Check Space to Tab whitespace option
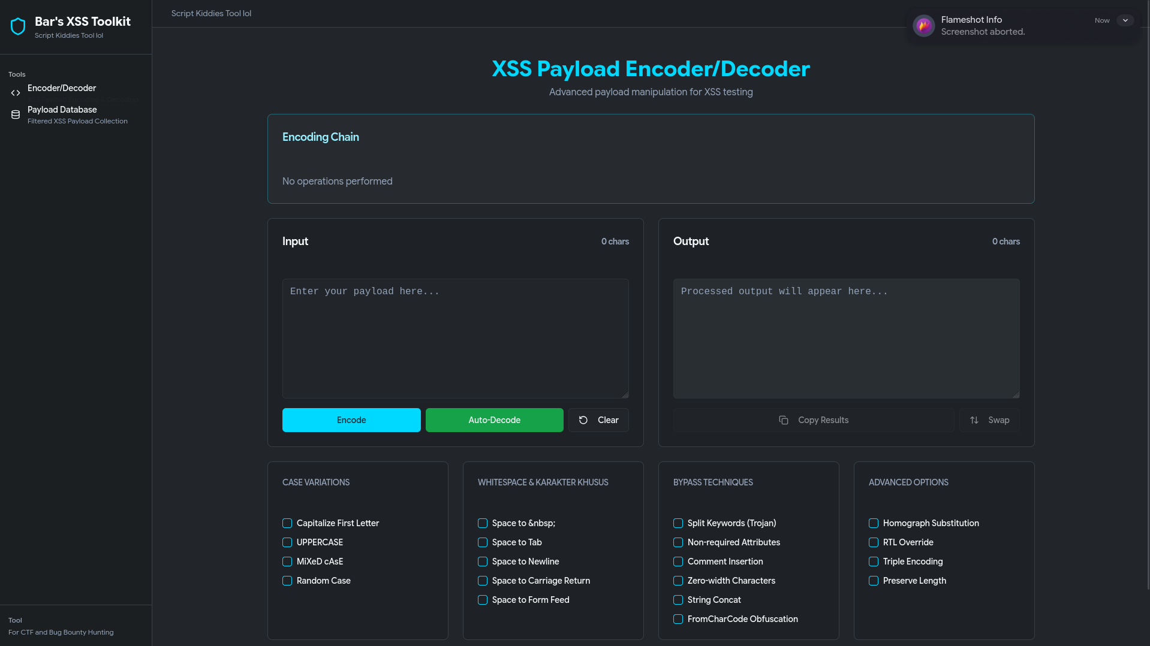 (482, 542)
